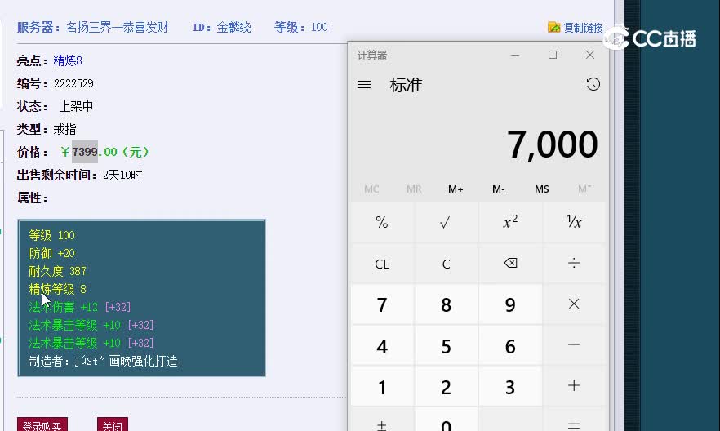Click the item type 戒指
The height and width of the screenshot is (431, 720).
(64, 130)
